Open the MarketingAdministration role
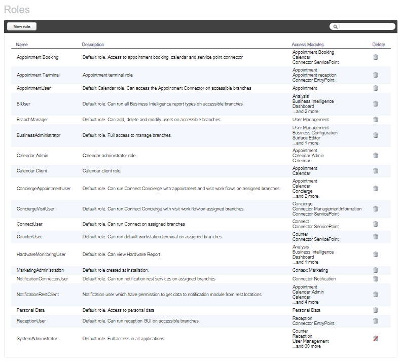401x361 pixels. [x=40, y=270]
